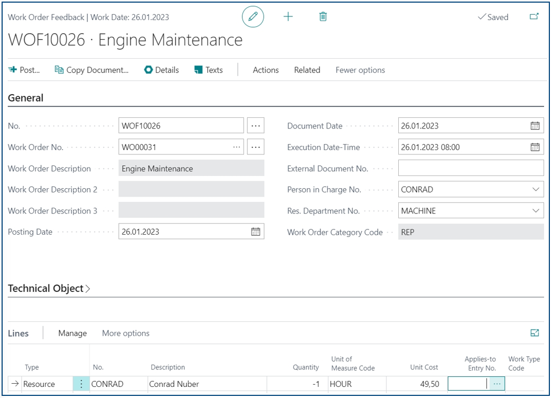Click the No. field WOF10026
The width and height of the screenshot is (552, 398).
pos(181,126)
